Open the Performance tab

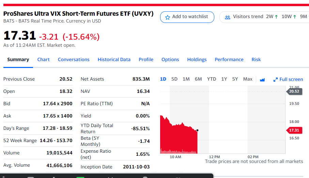pyautogui.click(x=229, y=59)
